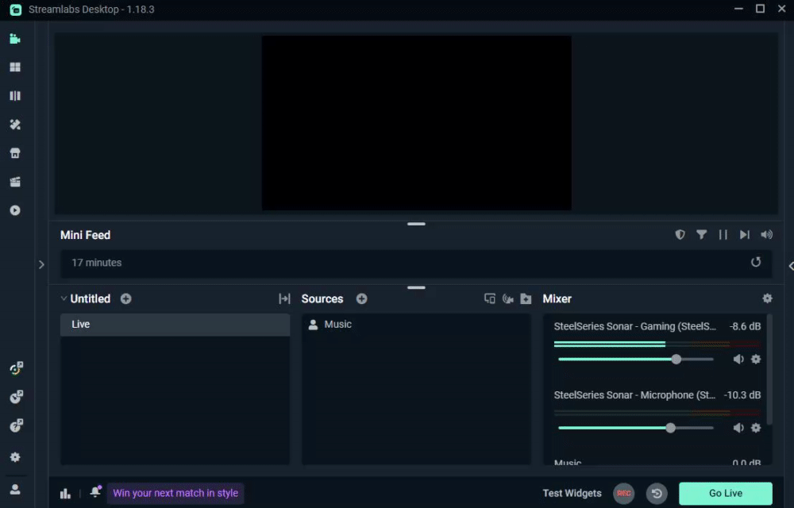794x508 pixels.
Task: Open the Layout Editor grid icon
Action: 15,67
